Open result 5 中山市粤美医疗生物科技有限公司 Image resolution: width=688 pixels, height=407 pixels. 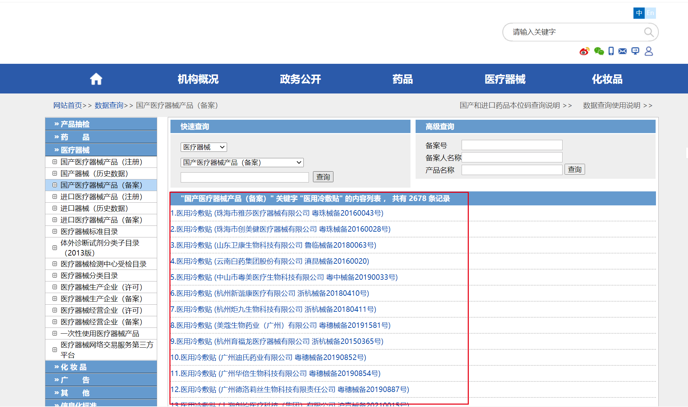click(284, 277)
